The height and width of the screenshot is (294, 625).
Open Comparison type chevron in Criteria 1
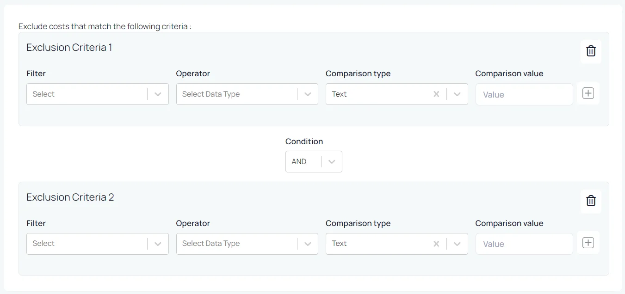[458, 94]
